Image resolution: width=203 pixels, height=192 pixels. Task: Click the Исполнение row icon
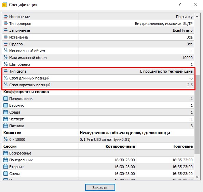[x=5, y=16]
